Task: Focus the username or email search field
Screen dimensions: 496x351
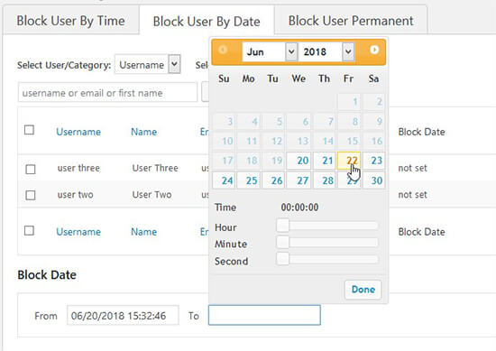Action: point(107,93)
